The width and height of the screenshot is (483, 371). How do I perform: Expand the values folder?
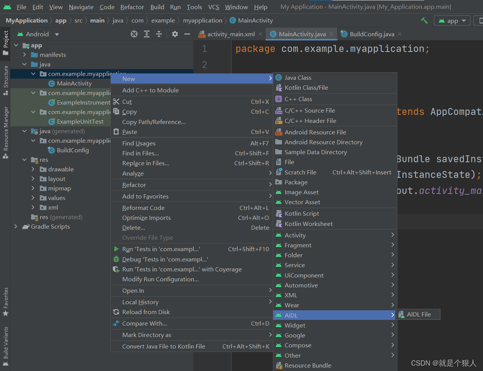[33, 198]
